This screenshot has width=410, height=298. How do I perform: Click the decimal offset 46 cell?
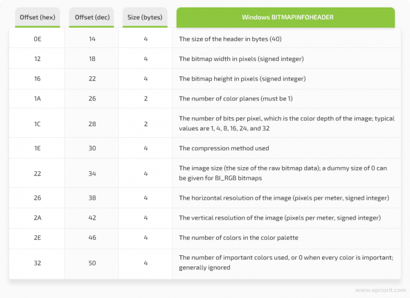point(92,238)
